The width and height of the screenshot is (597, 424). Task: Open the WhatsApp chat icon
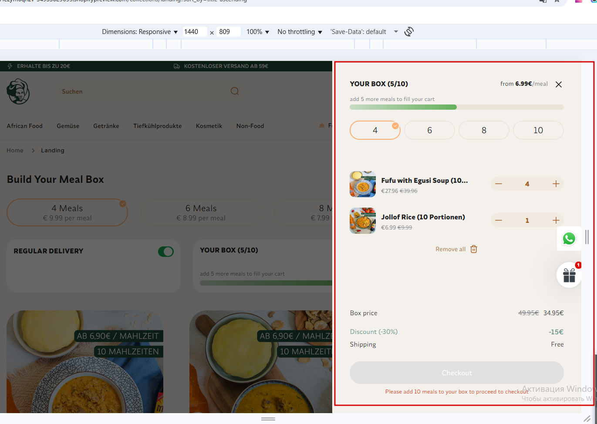(x=569, y=239)
